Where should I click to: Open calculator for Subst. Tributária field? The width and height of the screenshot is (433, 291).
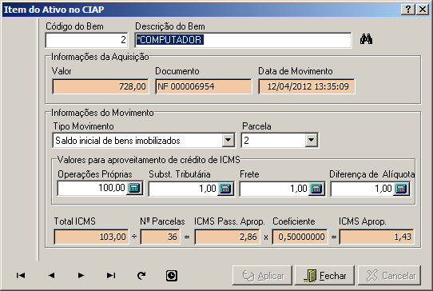(x=225, y=189)
